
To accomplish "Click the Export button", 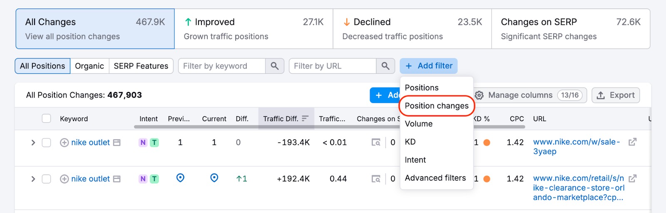I will pyautogui.click(x=615, y=95).
